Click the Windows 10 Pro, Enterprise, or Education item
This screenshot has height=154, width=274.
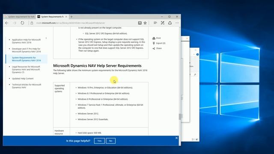(x=105, y=88)
